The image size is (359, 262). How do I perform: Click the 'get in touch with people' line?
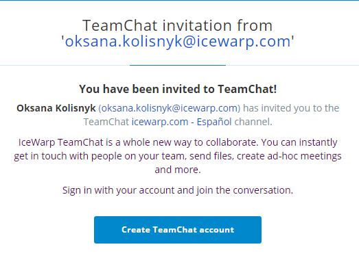(x=178, y=156)
